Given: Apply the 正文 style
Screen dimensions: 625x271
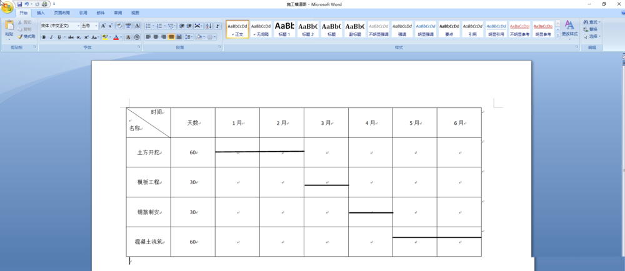Looking at the screenshot, I should click(237, 29).
